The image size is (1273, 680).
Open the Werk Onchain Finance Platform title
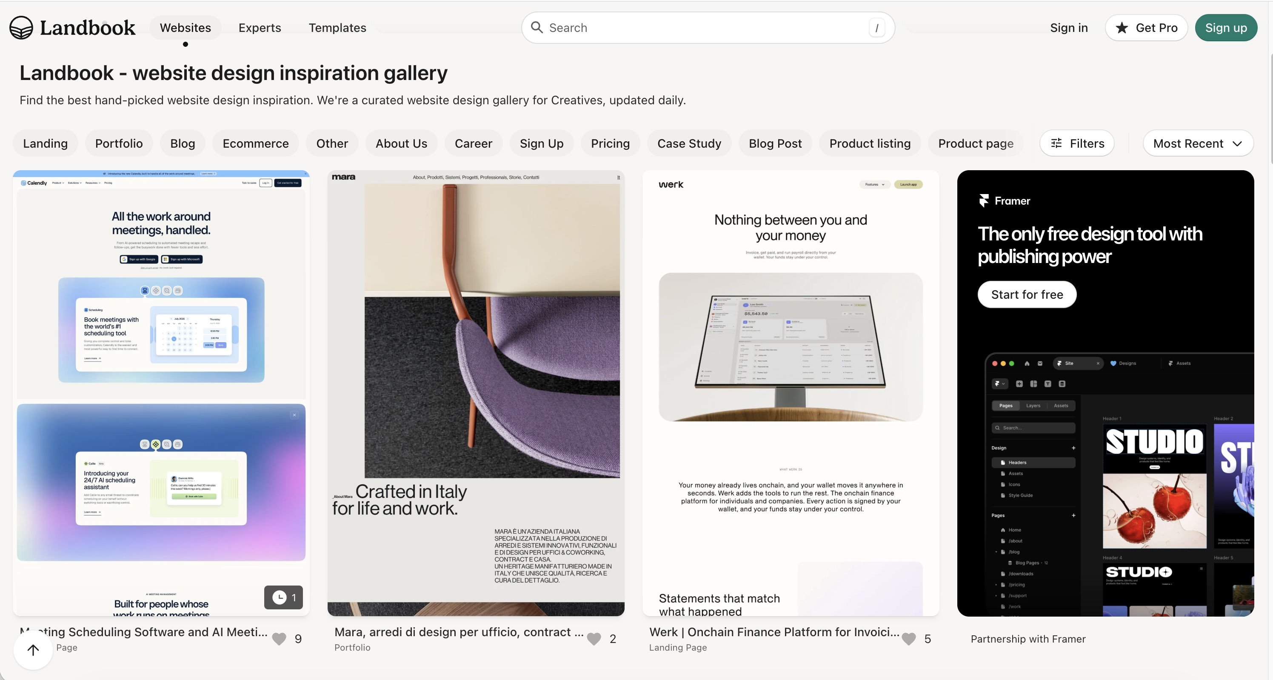click(774, 632)
